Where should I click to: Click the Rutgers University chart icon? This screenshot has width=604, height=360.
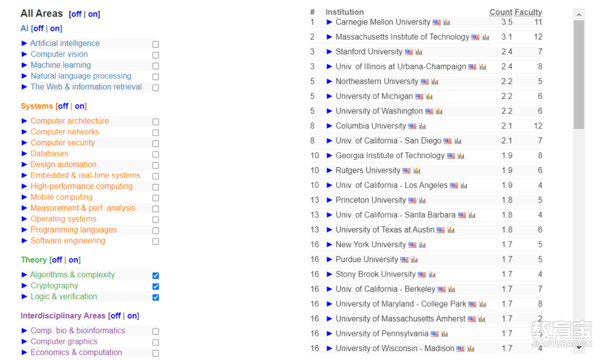point(417,170)
